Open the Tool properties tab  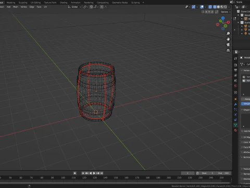click(235, 58)
